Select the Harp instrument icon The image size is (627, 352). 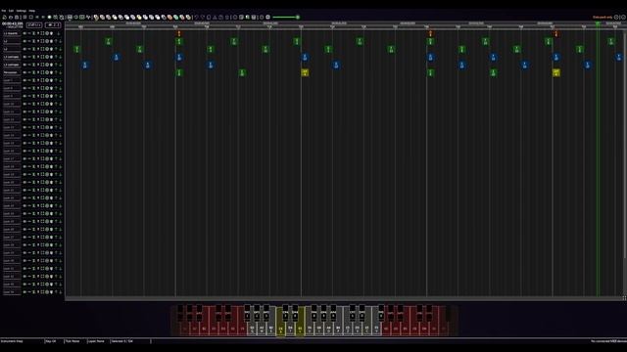(x=96, y=18)
